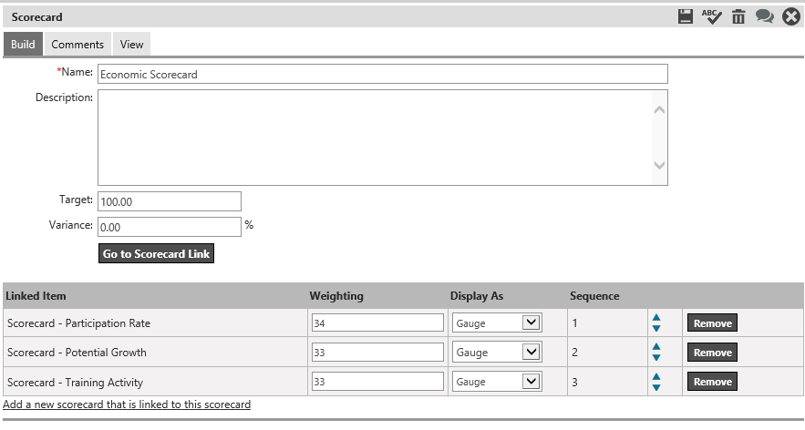Run spell check with the ABC checkmark icon
805x430 pixels.
712,16
